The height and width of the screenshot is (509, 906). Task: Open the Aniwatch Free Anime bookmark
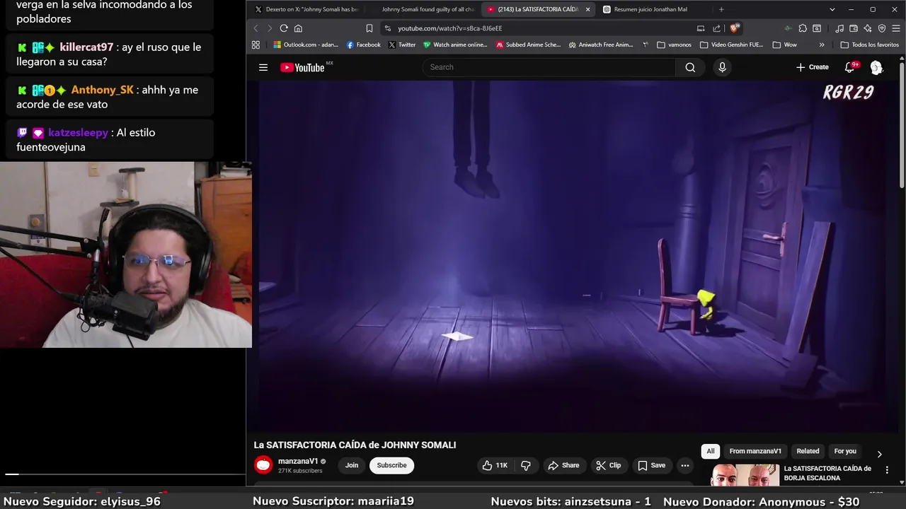click(601, 45)
